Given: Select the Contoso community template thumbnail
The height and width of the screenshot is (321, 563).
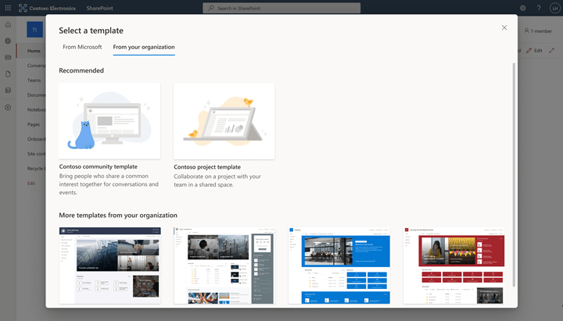Looking at the screenshot, I should point(109,121).
